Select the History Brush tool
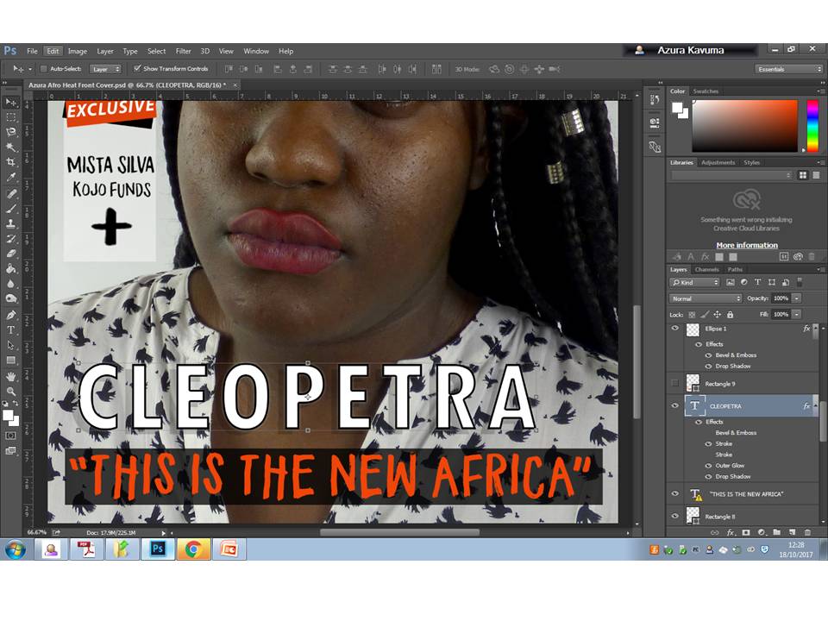Screen dimensions: 828x621 point(10,239)
